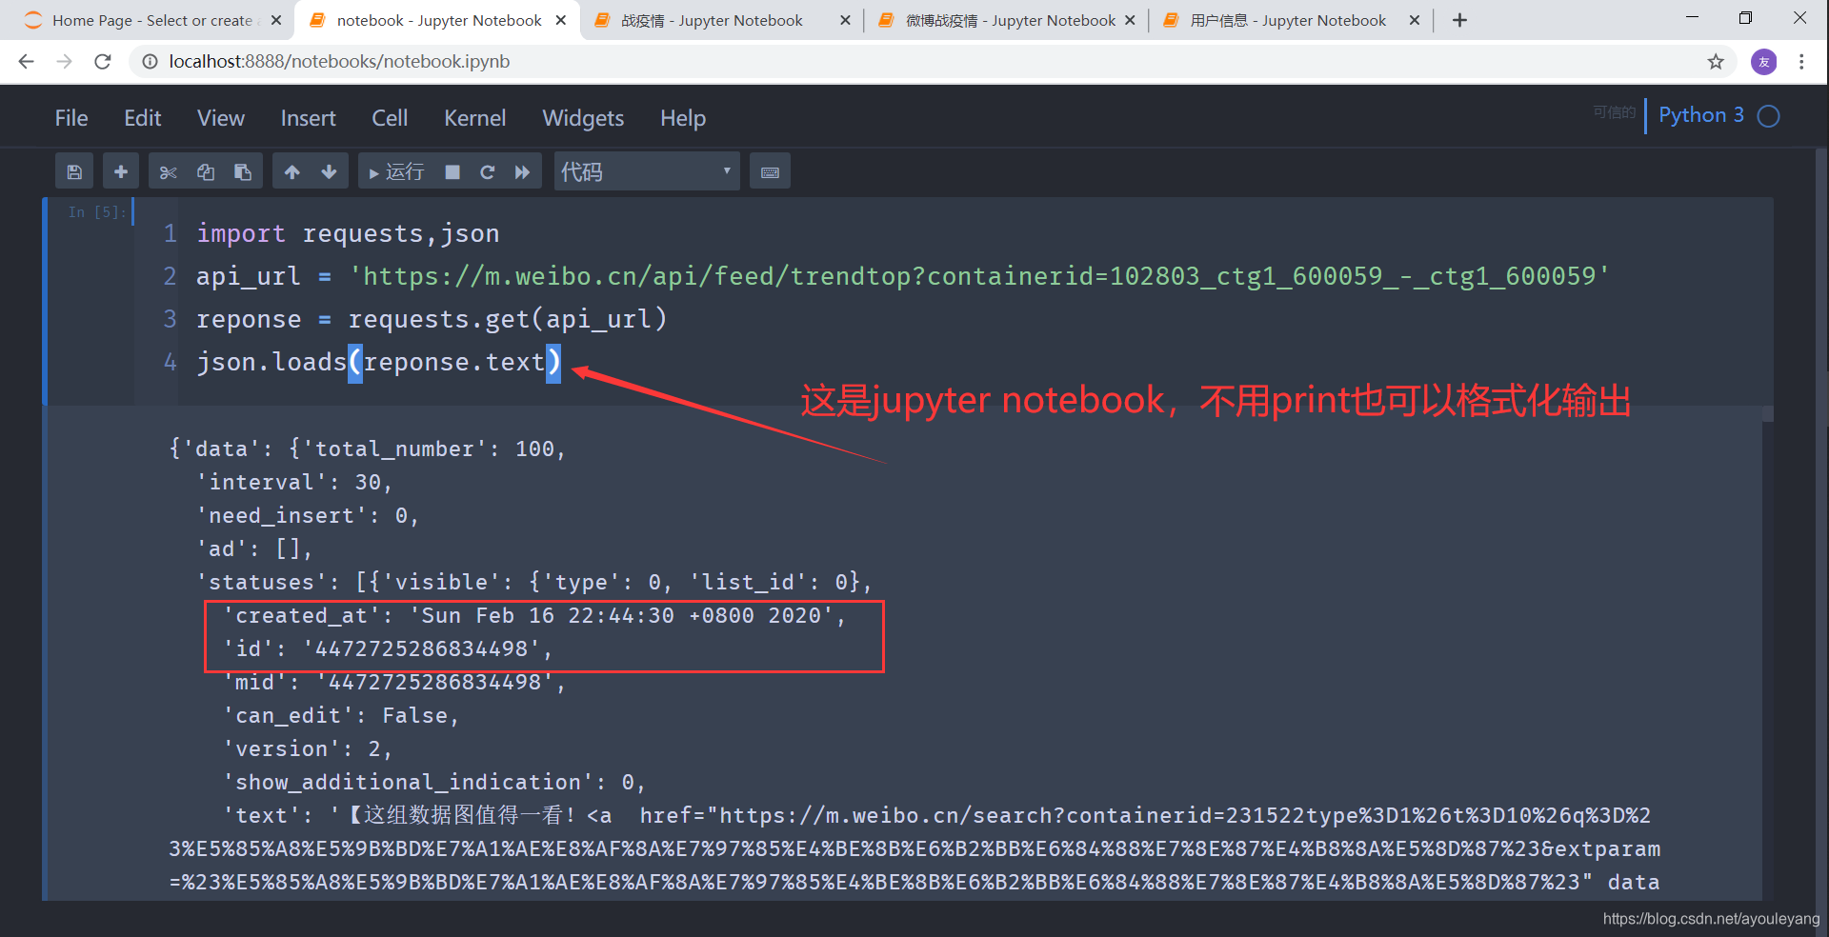
Task: Restart the kernel icon
Action: click(x=487, y=172)
